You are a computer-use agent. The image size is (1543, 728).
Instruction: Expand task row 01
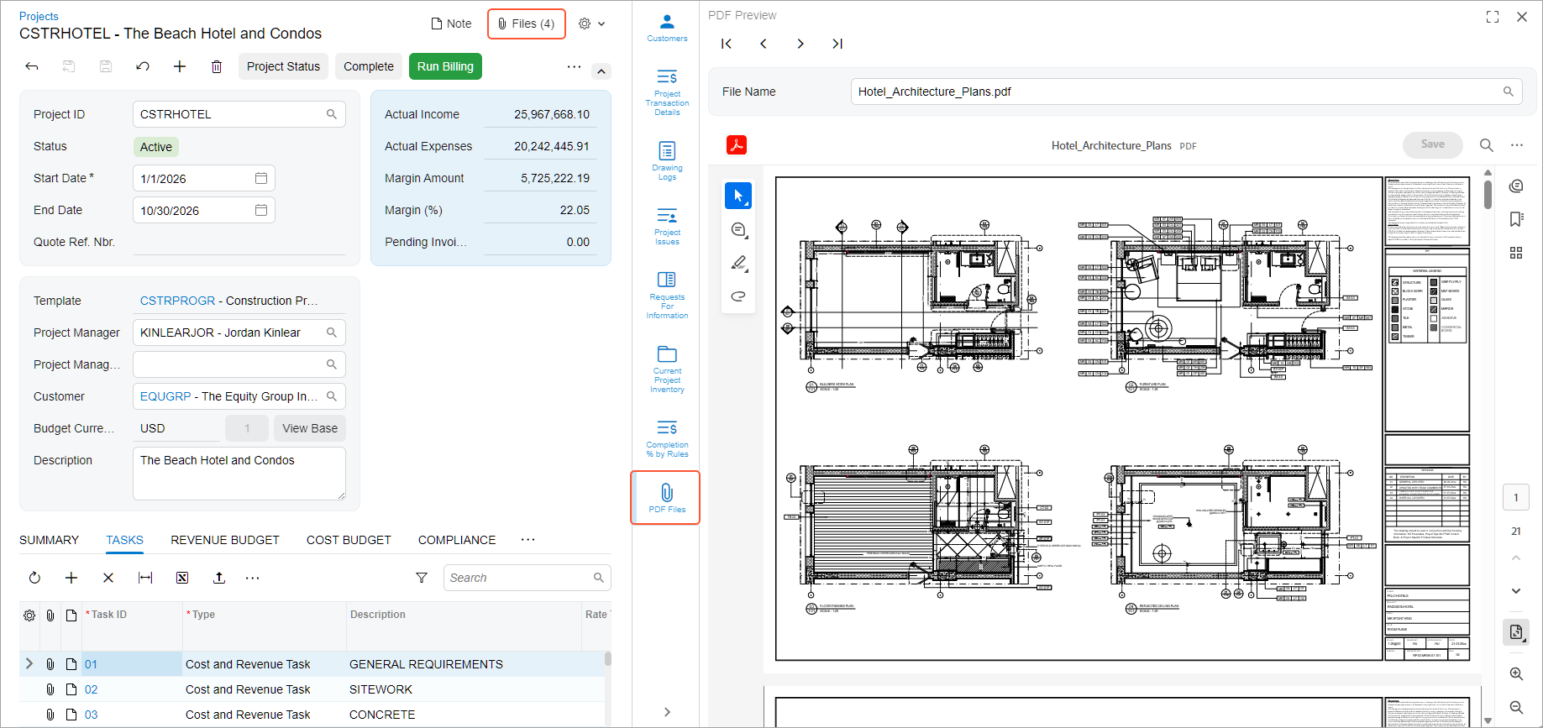coord(29,663)
